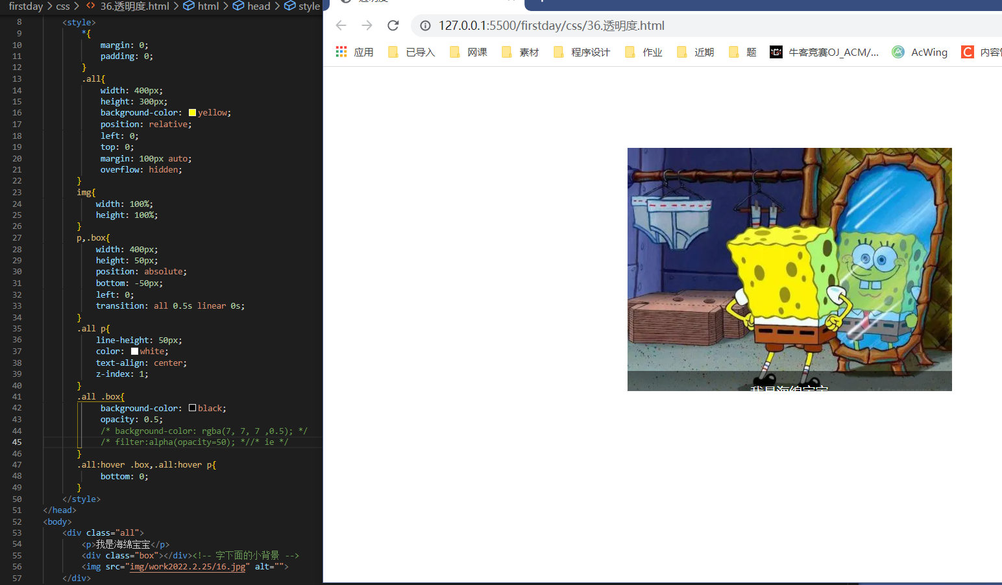Select html element in the breadcrumb

pos(201,6)
